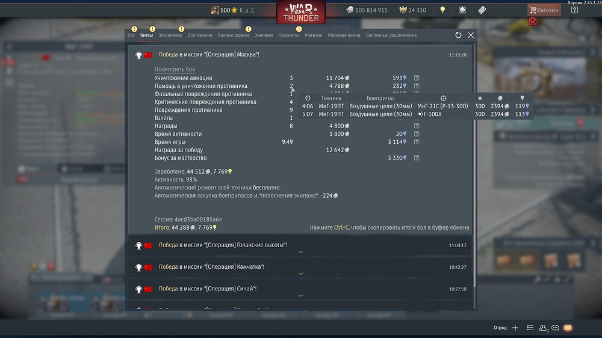
Task: Open the Системные уведомления tab
Action: tap(391, 35)
